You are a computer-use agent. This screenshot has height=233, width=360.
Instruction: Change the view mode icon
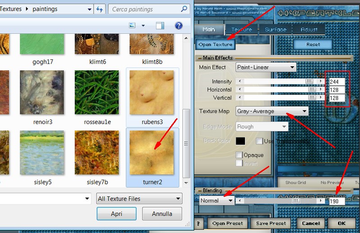click(132, 25)
